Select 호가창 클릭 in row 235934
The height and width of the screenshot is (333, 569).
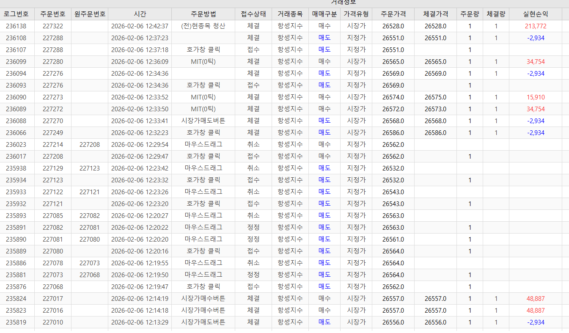203,180
